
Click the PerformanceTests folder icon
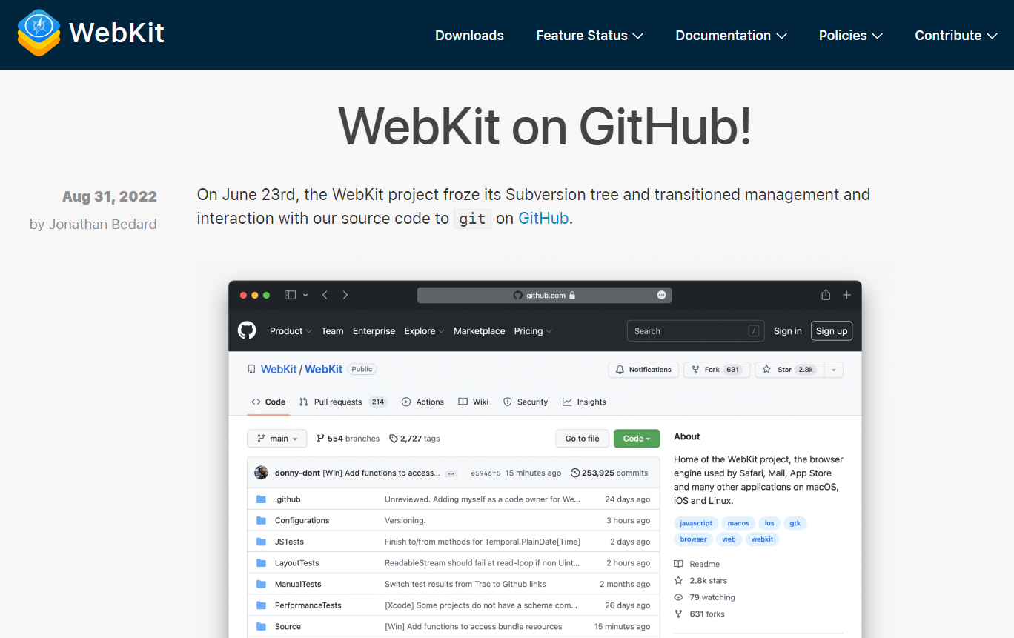261,605
